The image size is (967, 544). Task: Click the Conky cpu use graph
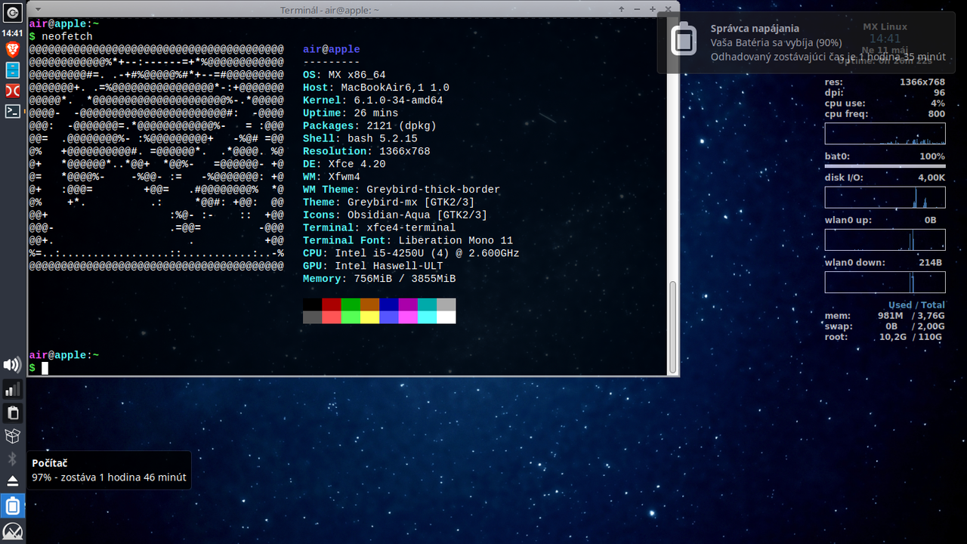885,134
